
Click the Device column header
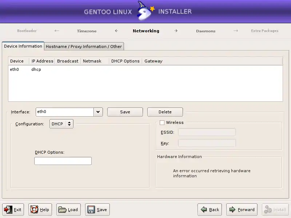17,61
